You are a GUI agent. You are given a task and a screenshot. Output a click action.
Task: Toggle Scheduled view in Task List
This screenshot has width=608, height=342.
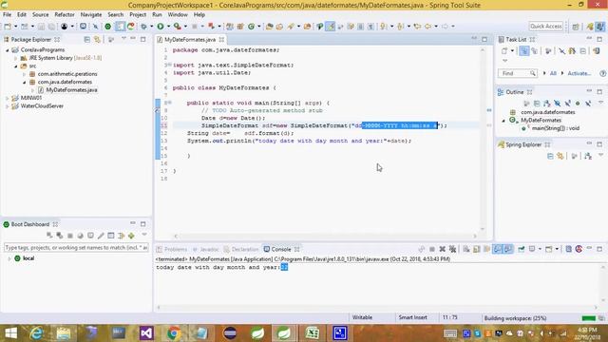pyautogui.click(x=535, y=50)
